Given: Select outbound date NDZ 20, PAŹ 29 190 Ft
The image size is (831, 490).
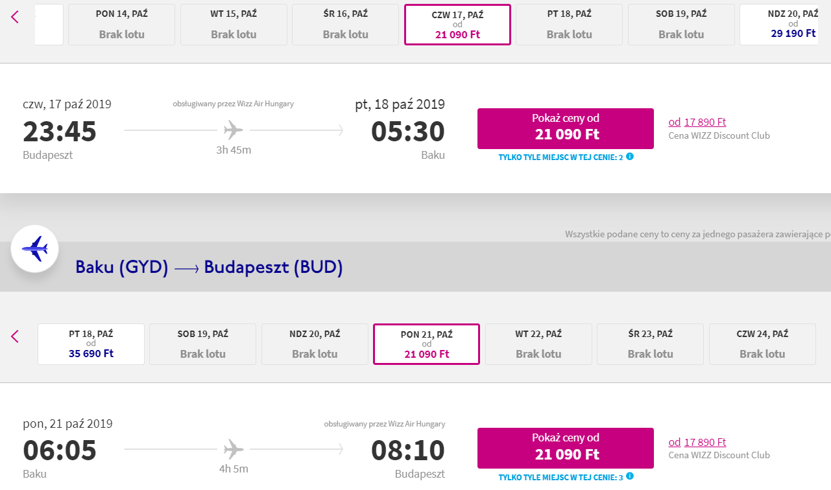Looking at the screenshot, I should click(x=785, y=25).
